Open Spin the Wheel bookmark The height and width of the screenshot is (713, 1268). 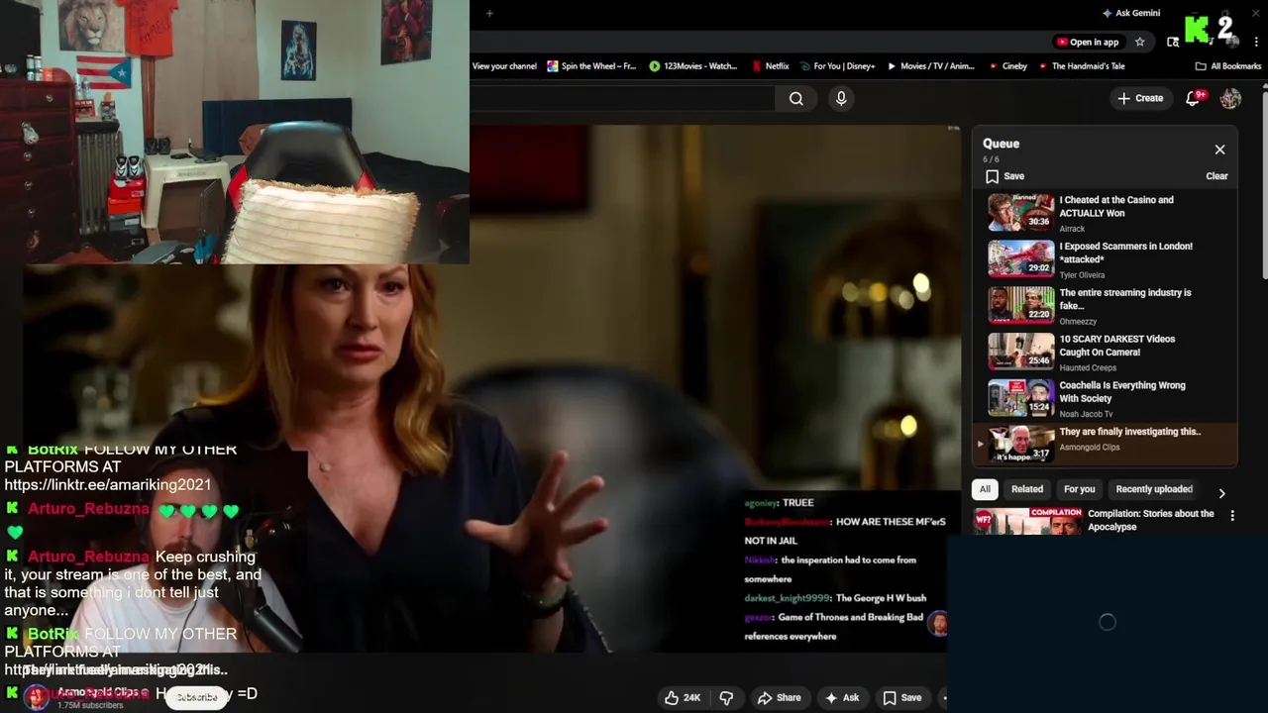coord(591,66)
